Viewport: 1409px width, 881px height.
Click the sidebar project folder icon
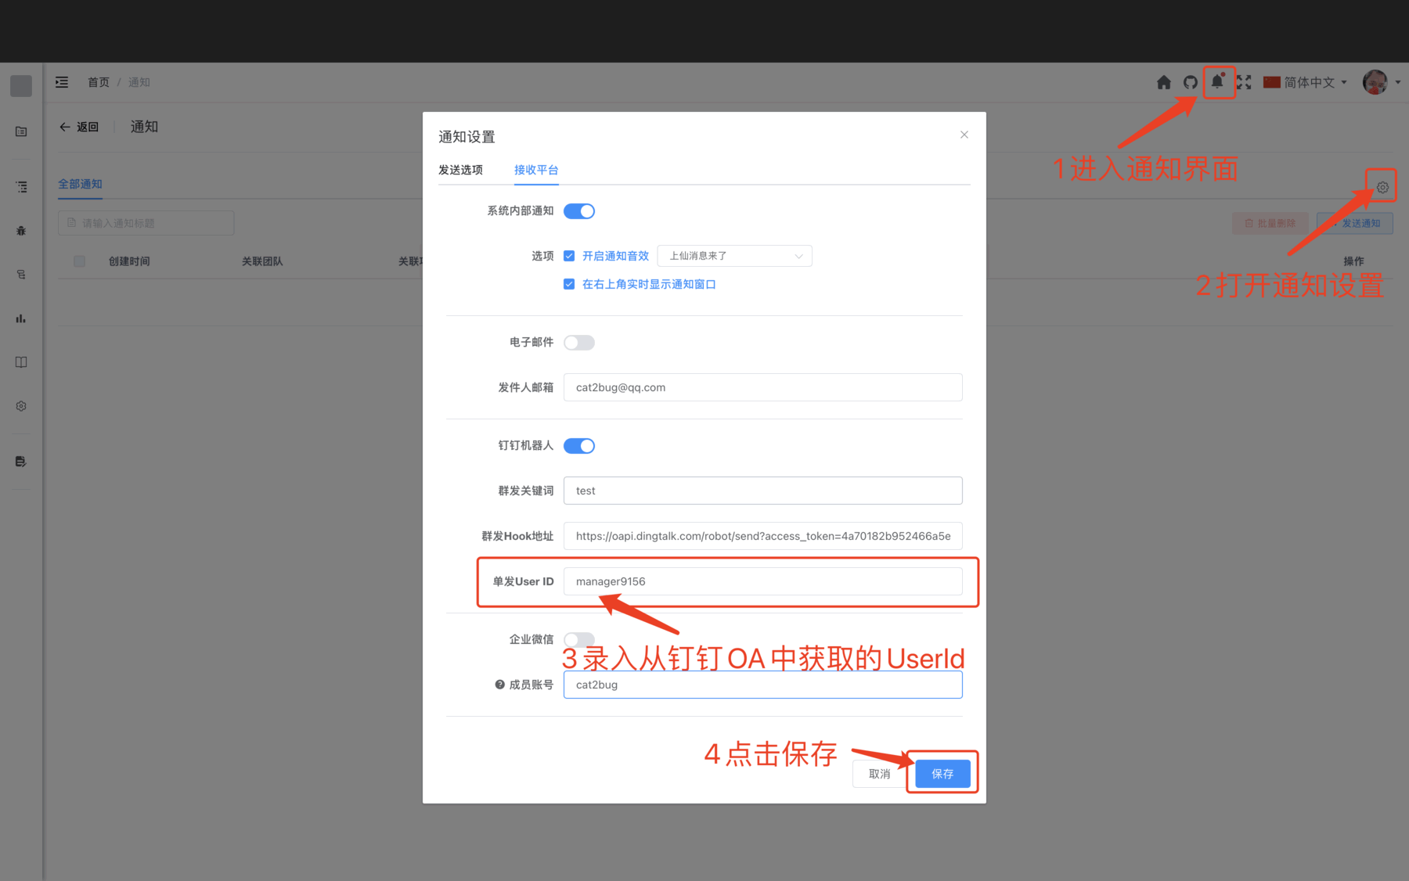(21, 131)
